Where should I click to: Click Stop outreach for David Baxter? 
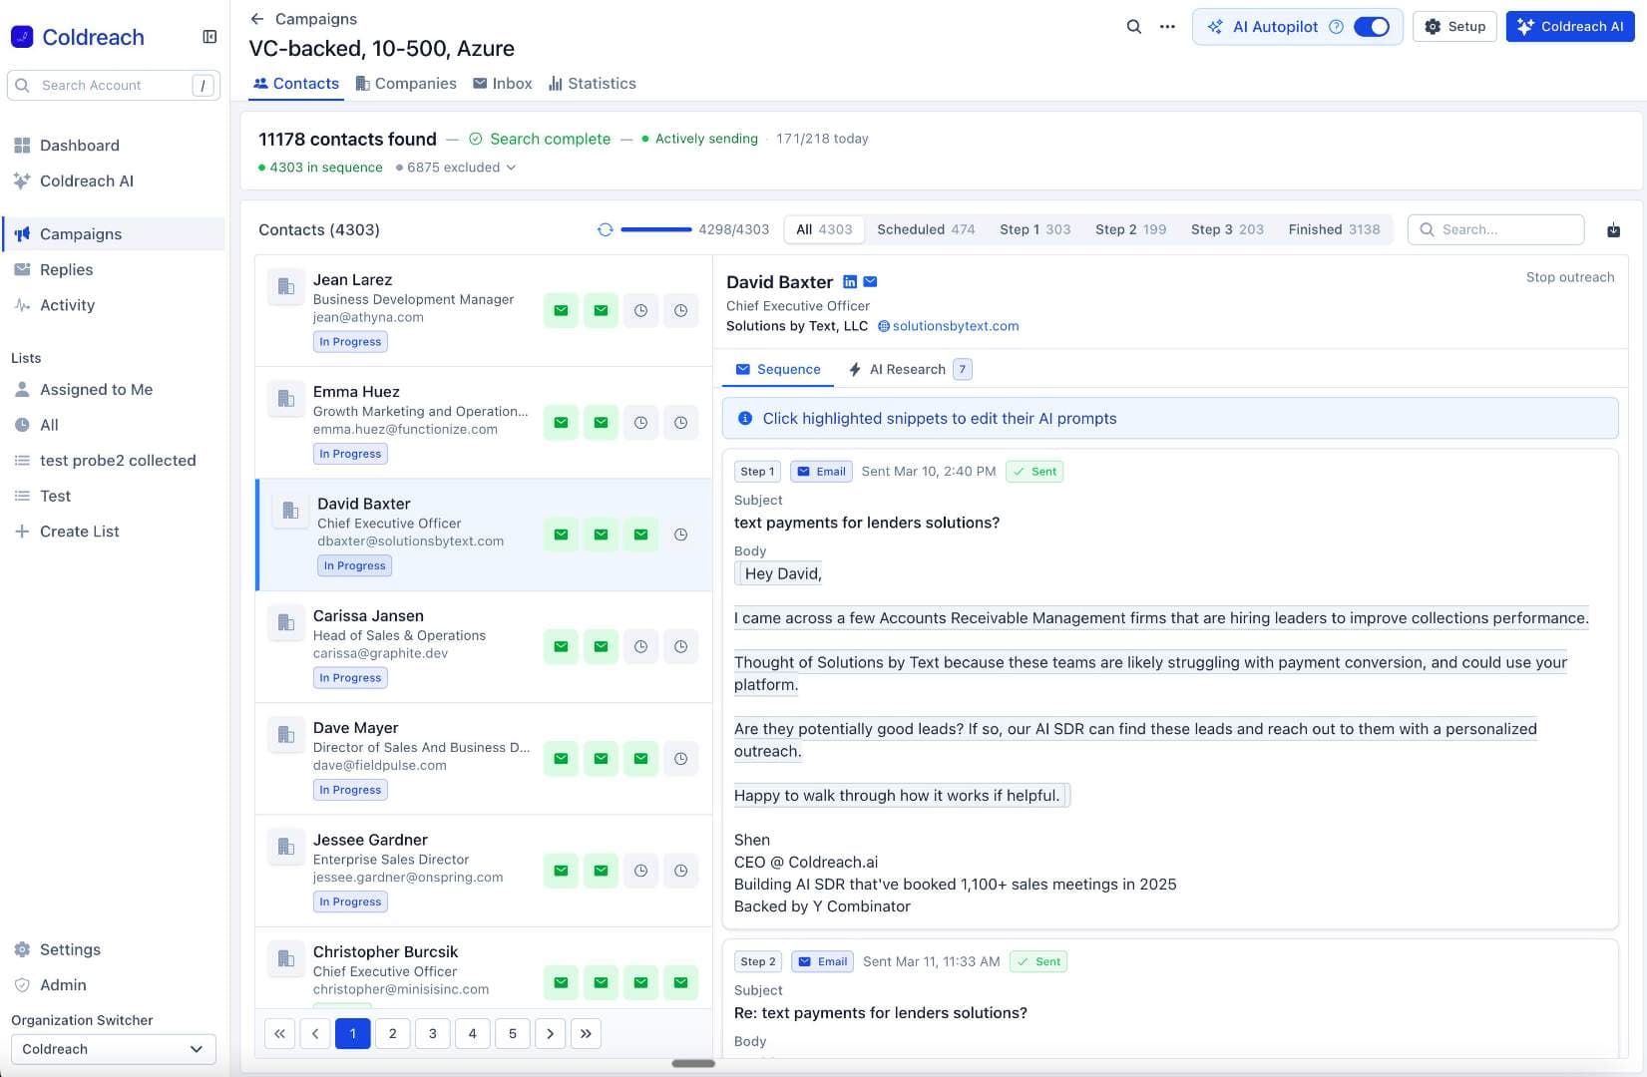[1569, 277]
